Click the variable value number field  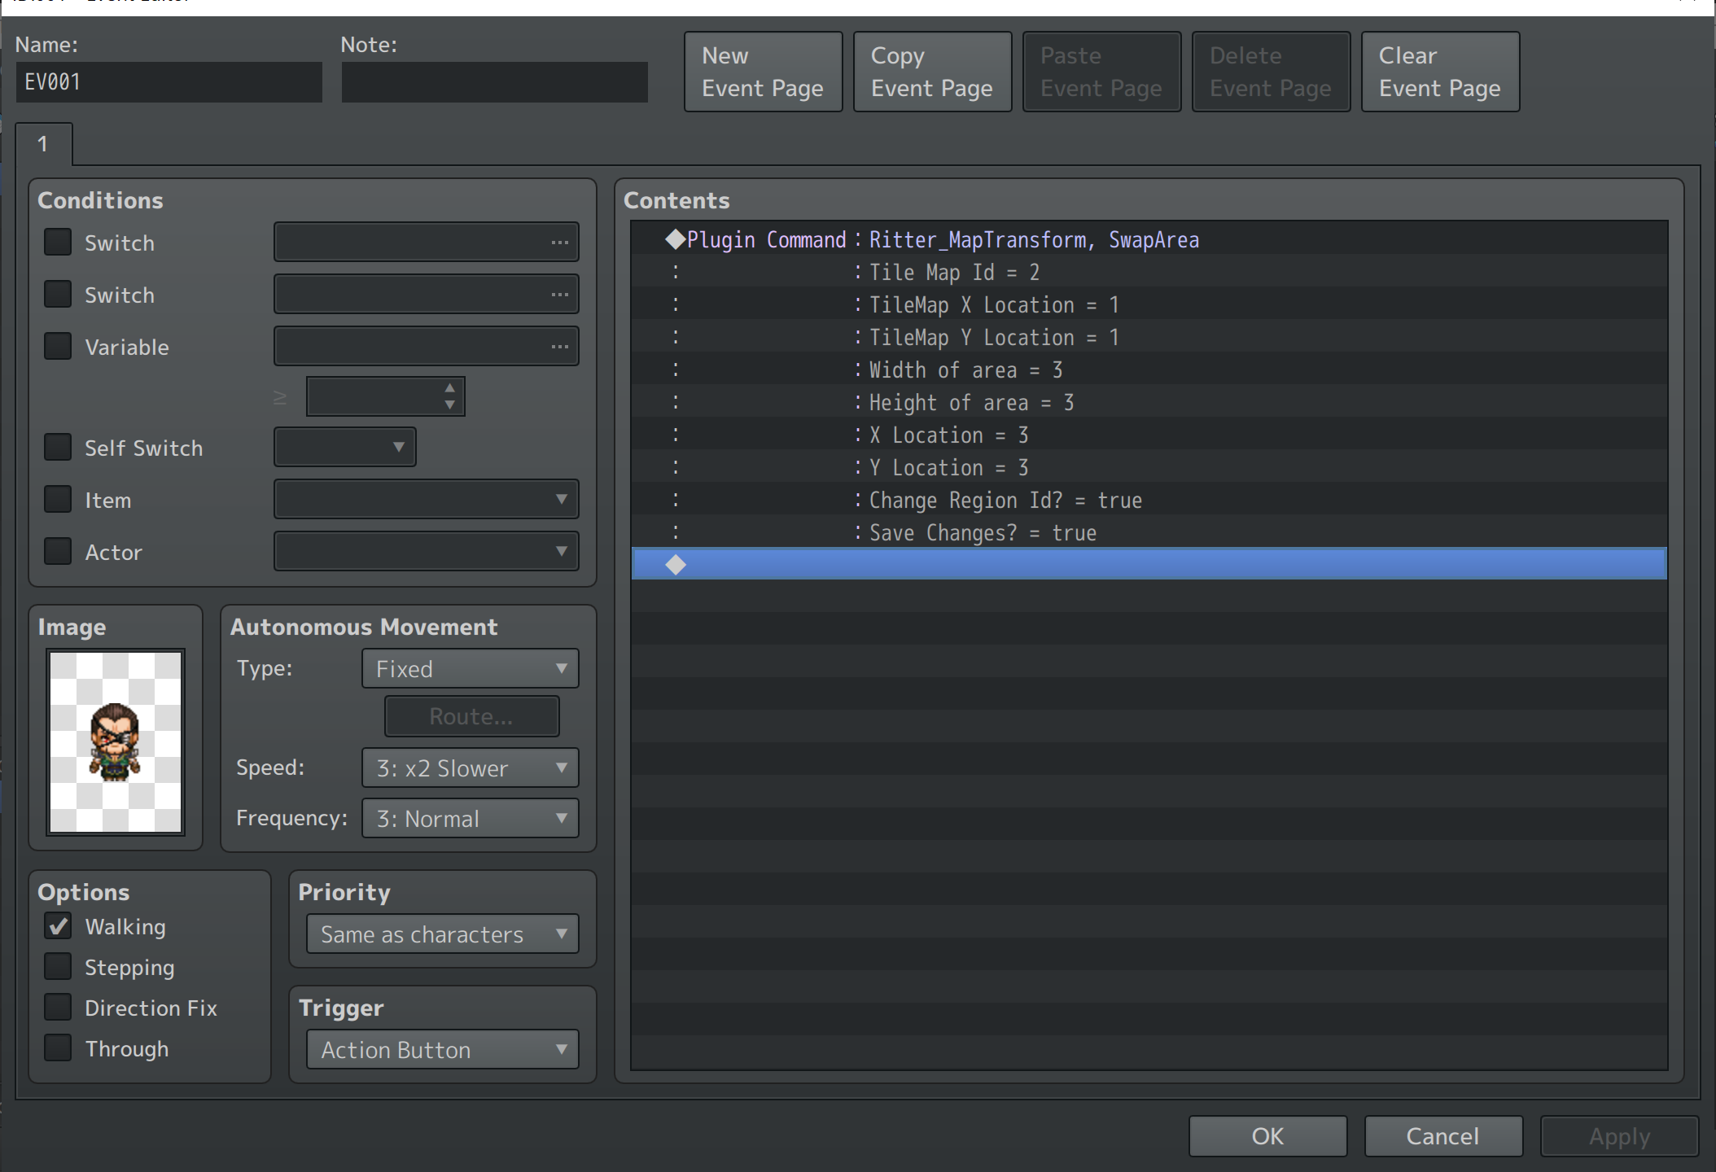click(386, 396)
